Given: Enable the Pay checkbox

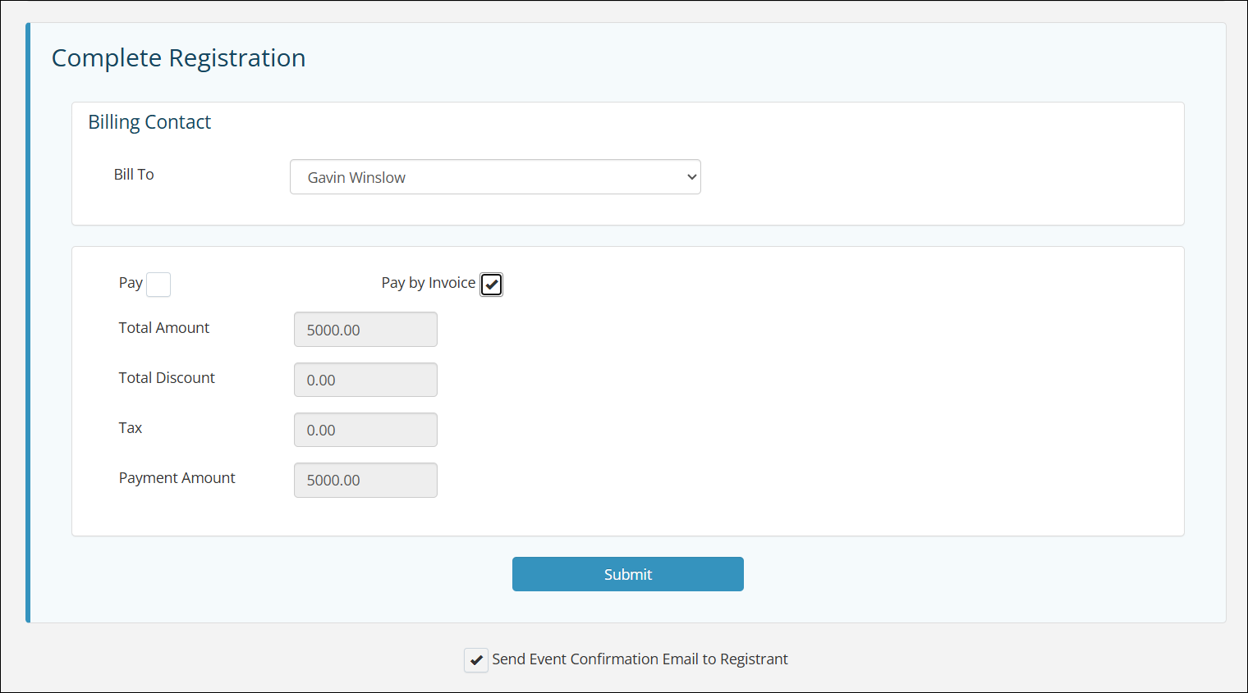Looking at the screenshot, I should coord(158,284).
